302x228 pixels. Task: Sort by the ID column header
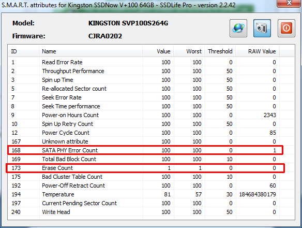pos(23,51)
